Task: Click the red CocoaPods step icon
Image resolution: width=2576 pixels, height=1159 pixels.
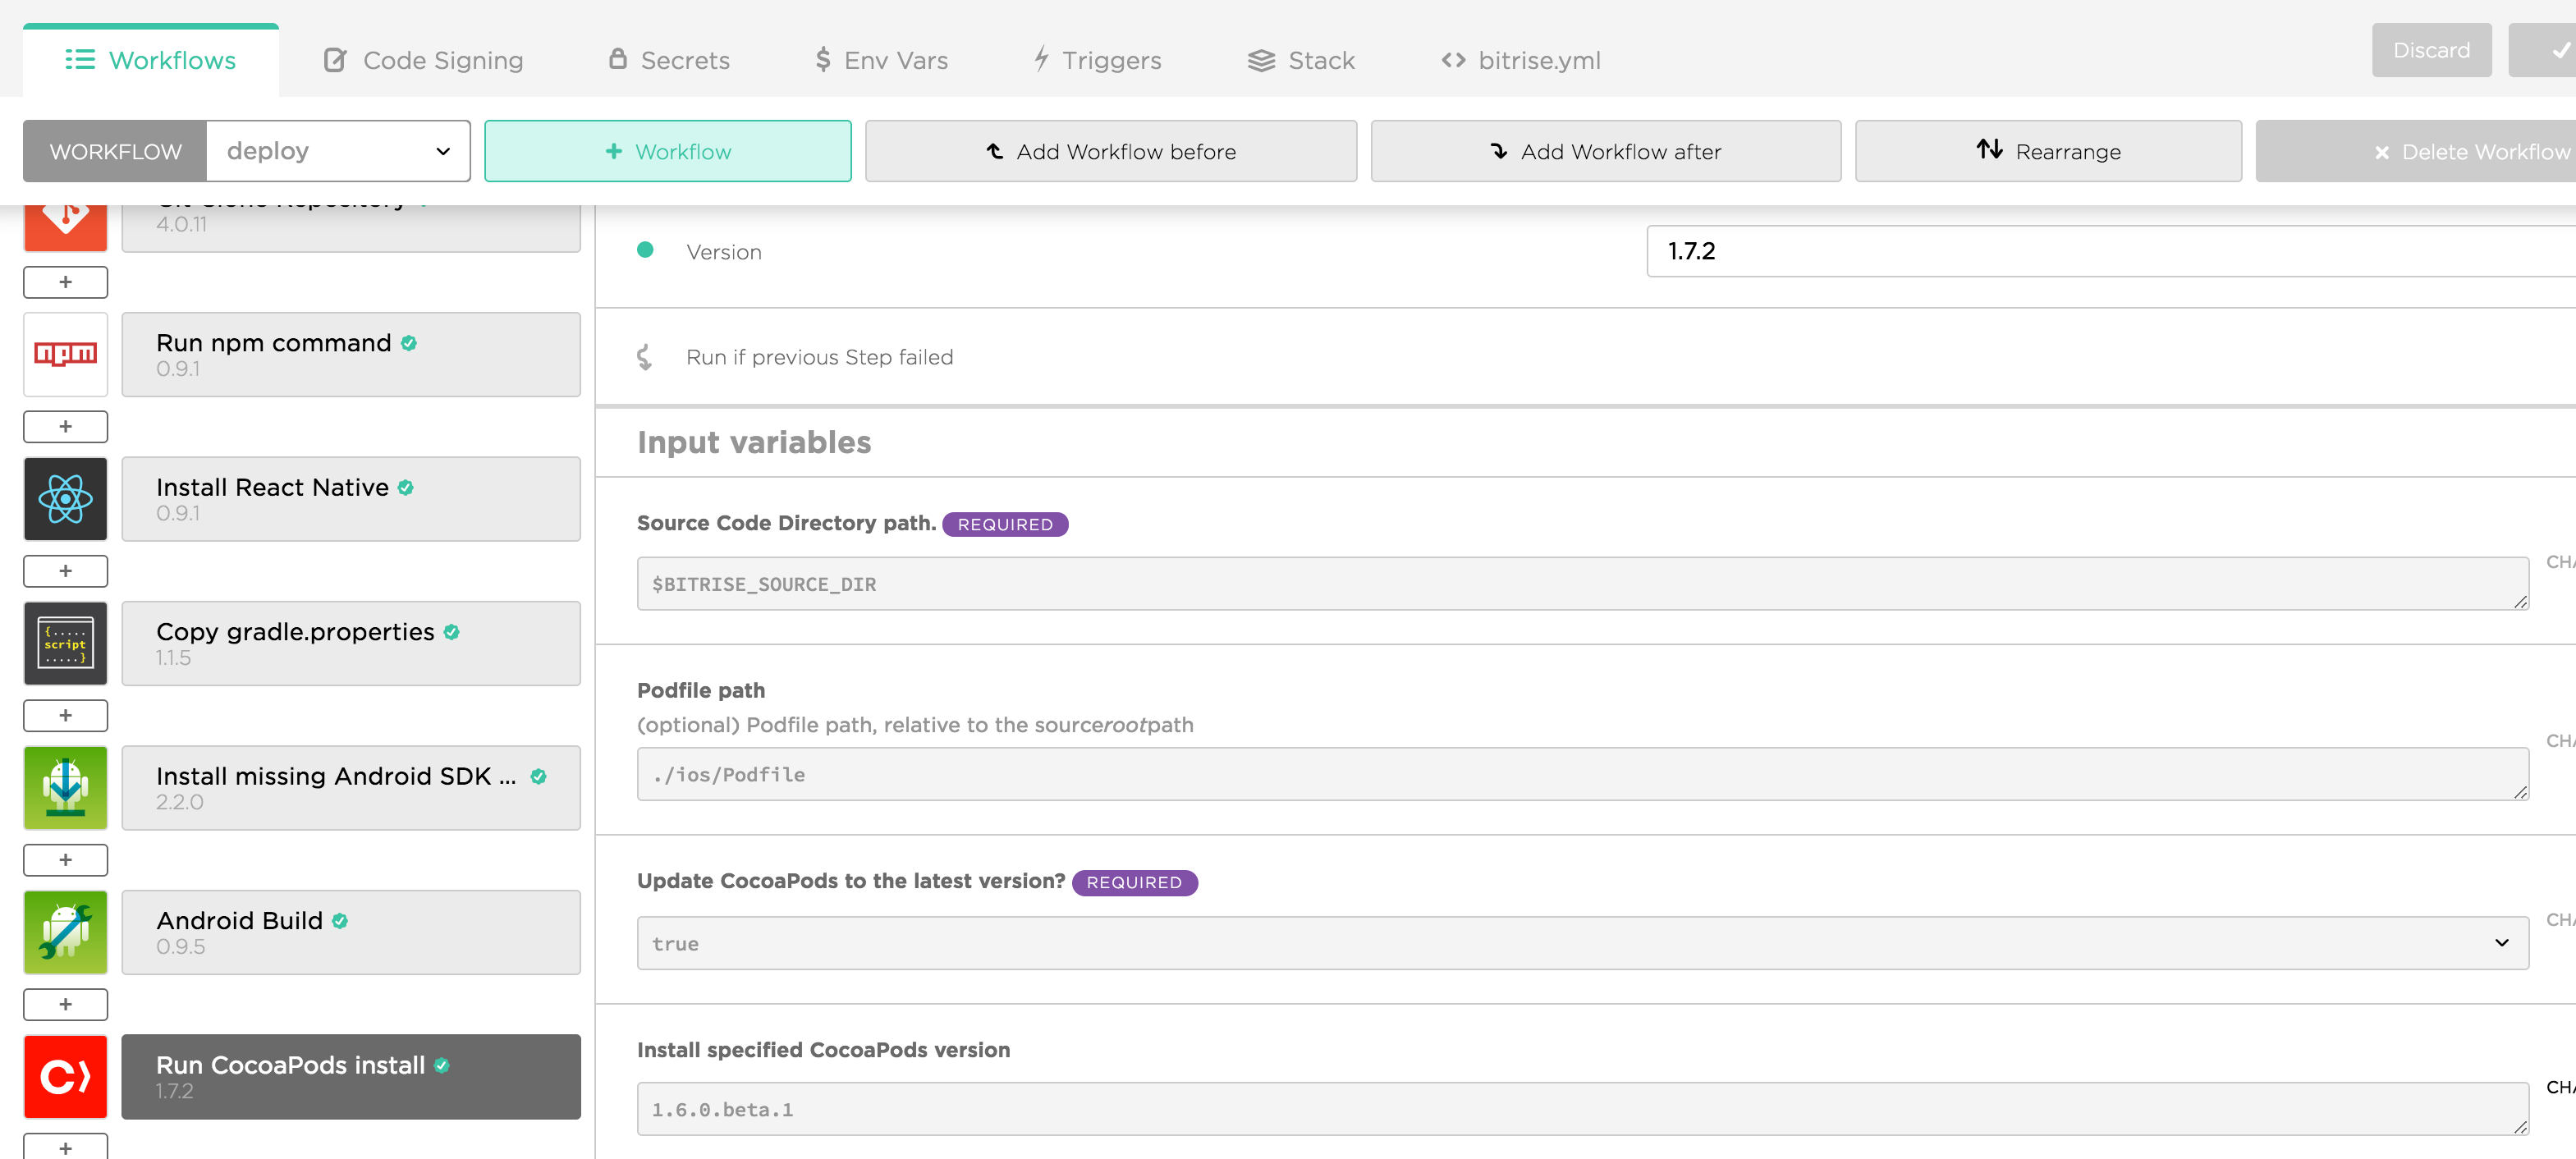Action: (65, 1076)
